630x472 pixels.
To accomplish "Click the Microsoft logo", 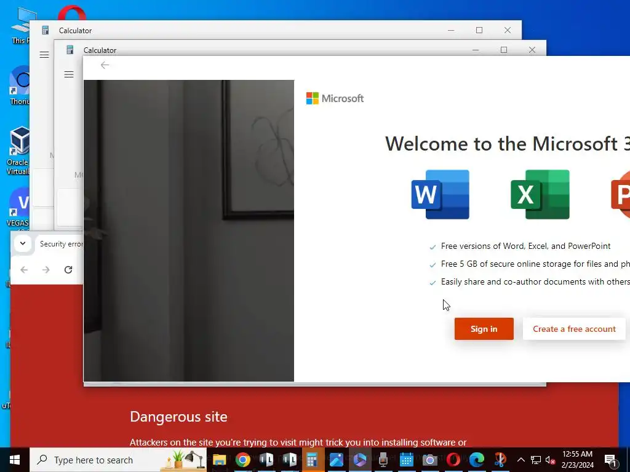I will pyautogui.click(x=335, y=98).
